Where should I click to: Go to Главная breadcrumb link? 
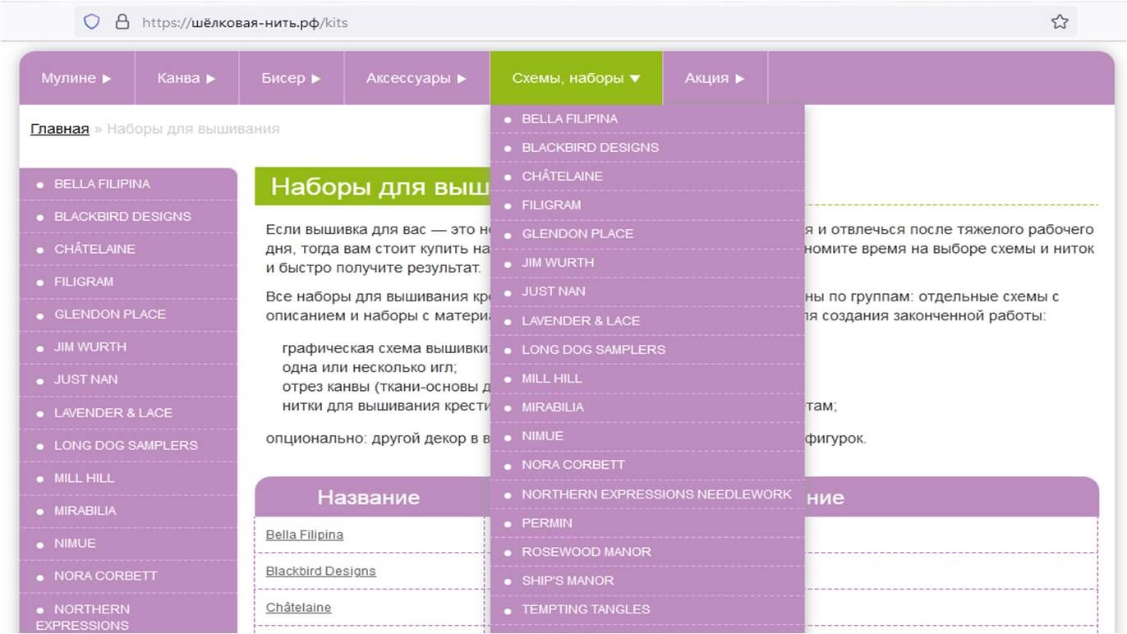(59, 129)
